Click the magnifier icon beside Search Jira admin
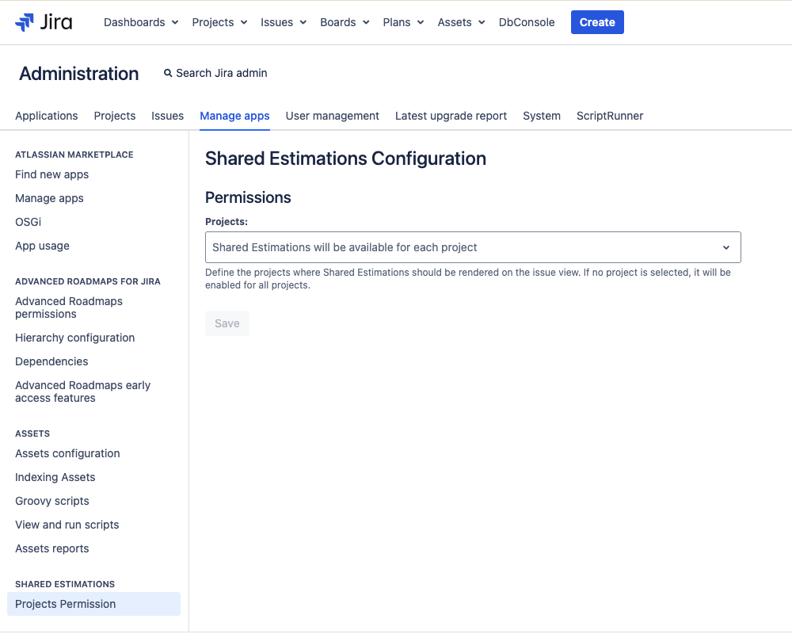This screenshot has height=634, width=792. click(x=167, y=73)
